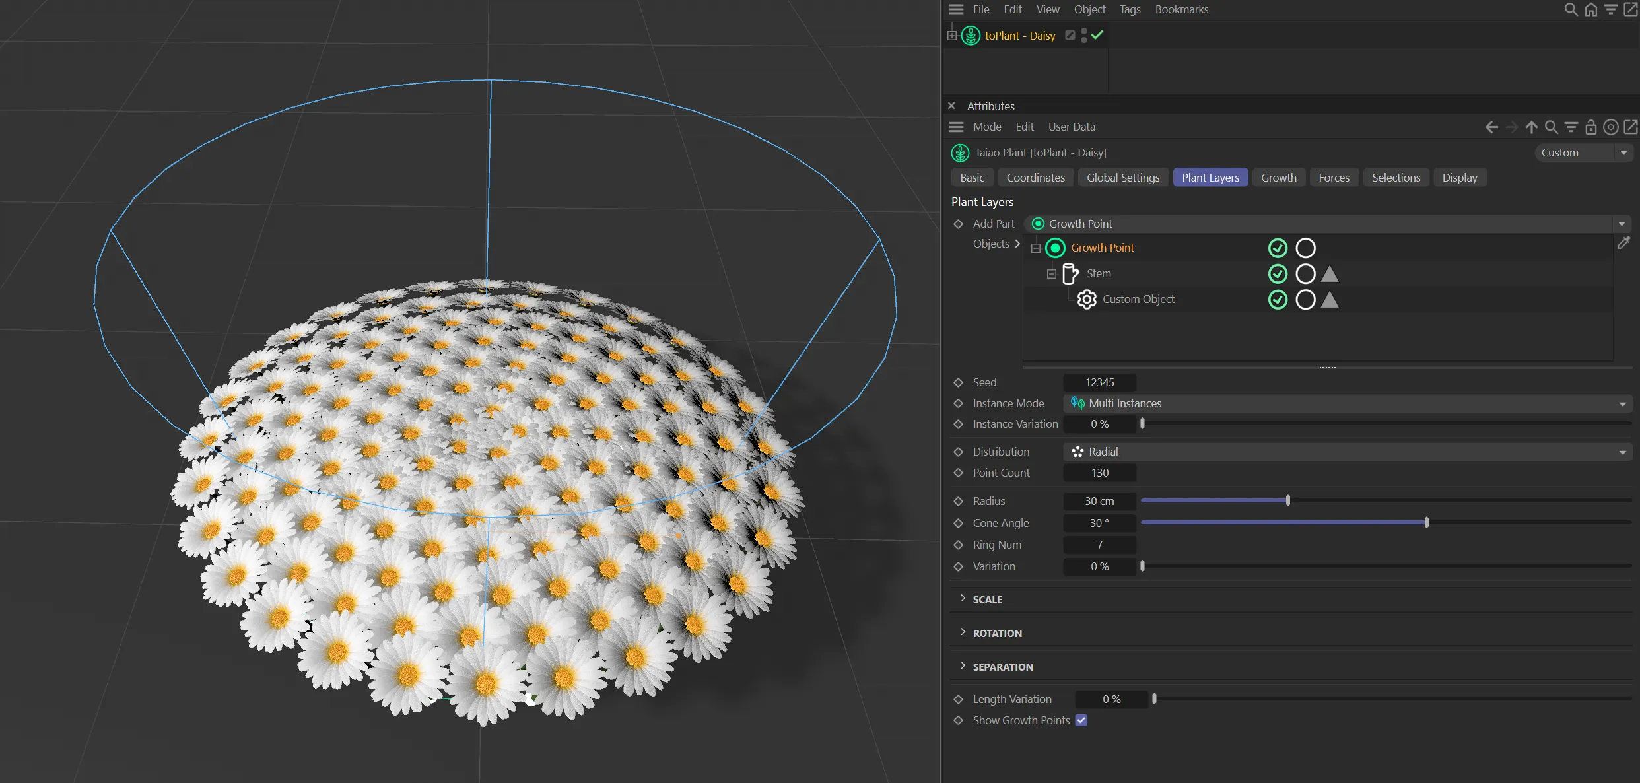Open the Tags menu
Screen dimensions: 1640x783
[x=1130, y=9]
